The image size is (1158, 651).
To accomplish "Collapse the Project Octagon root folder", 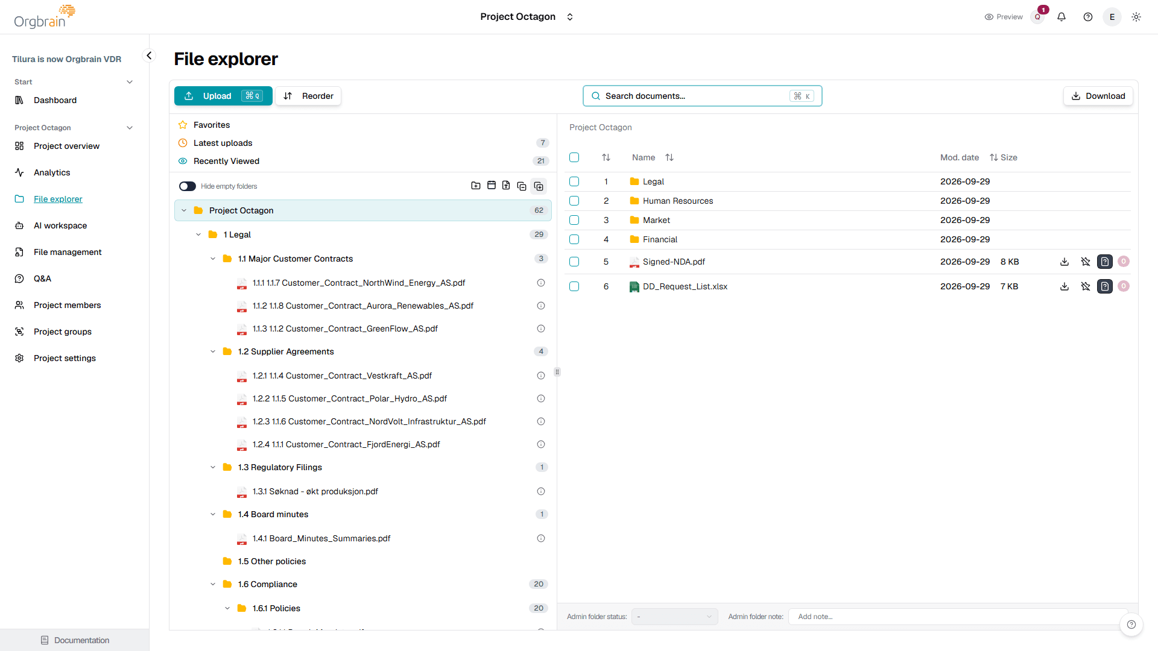I will 184,210.
